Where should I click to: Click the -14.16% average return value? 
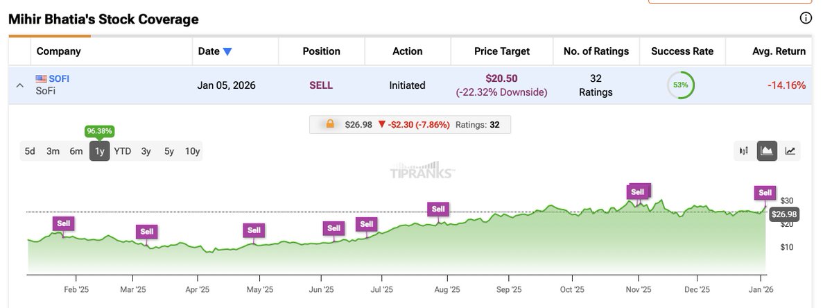point(787,85)
